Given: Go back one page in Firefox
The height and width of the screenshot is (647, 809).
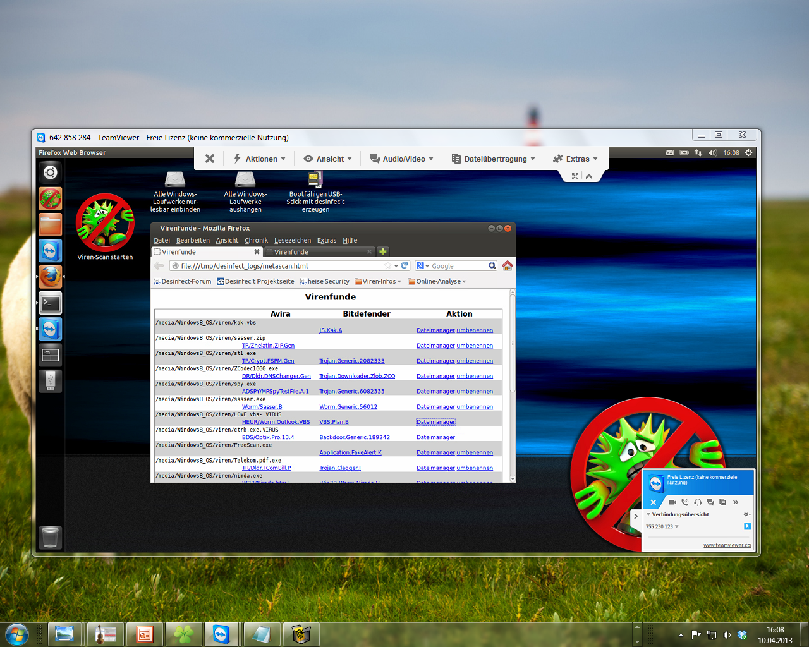Looking at the screenshot, I should coord(159,266).
